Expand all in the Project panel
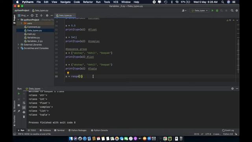Viewport: 252px width, 142px height. click(x=37, y=15)
